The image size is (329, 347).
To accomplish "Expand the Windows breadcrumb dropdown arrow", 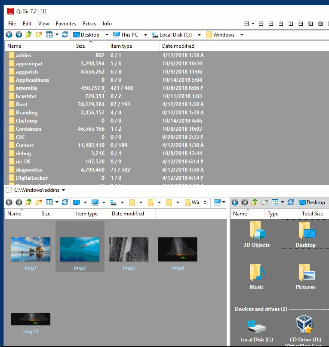I will pos(242,35).
